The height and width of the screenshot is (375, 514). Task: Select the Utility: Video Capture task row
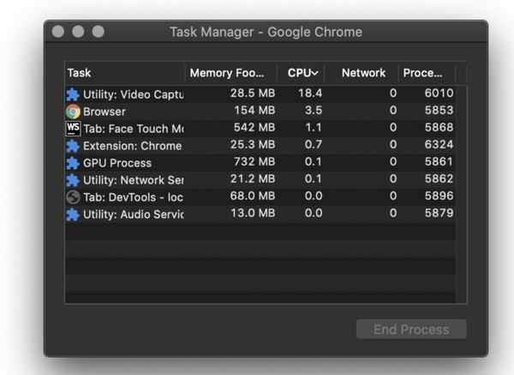point(260,94)
